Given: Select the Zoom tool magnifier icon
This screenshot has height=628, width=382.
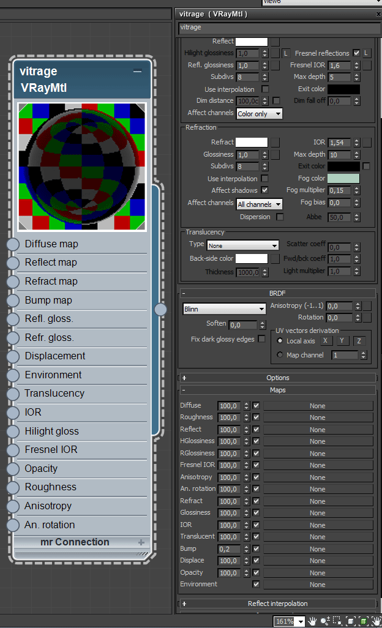Looking at the screenshot, I should click(x=324, y=621).
